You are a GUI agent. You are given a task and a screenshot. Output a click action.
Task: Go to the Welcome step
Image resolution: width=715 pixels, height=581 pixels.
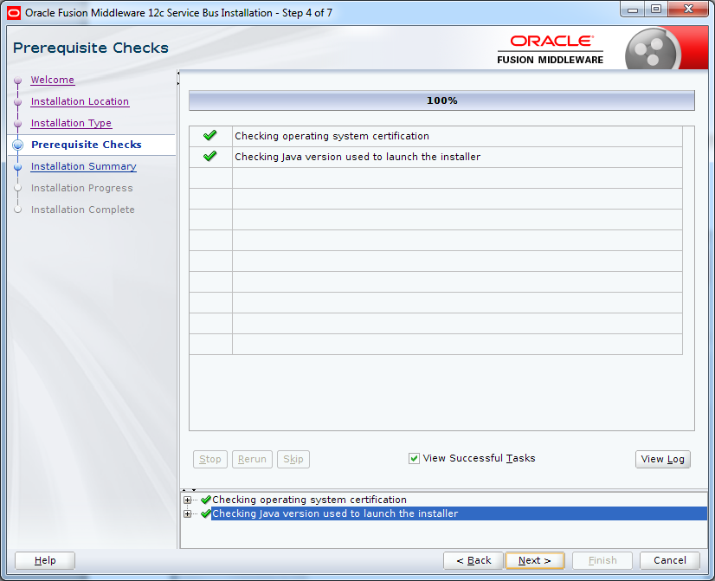53,80
